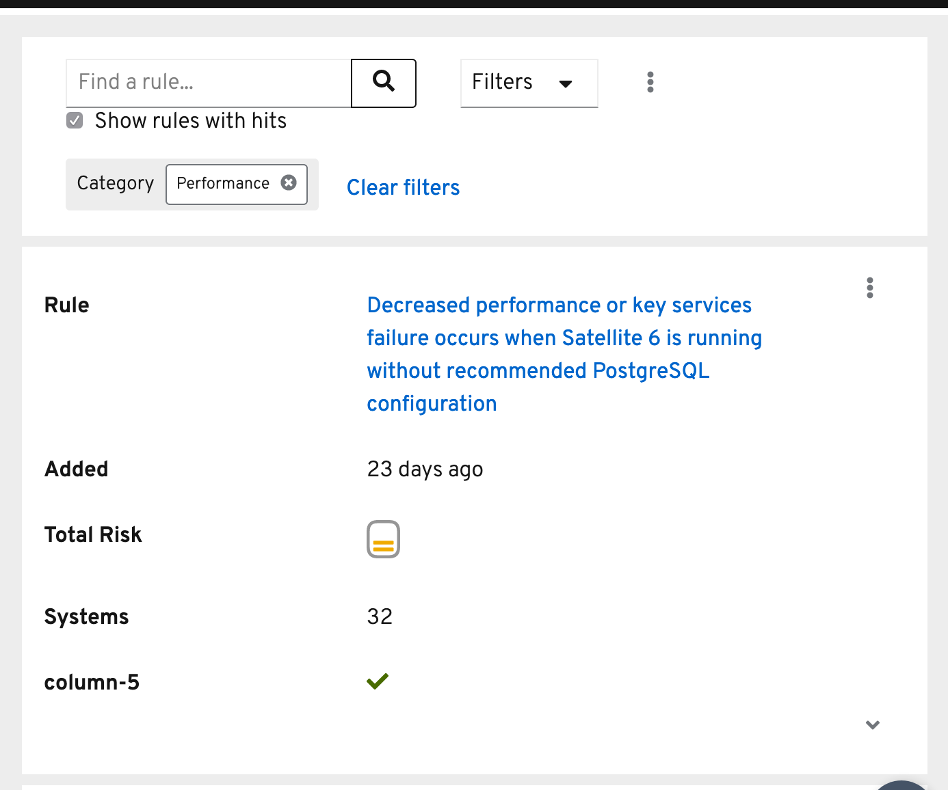Open the Satellite 6 PostgreSQL rule link
This screenshot has width=948, height=790.
[564, 354]
